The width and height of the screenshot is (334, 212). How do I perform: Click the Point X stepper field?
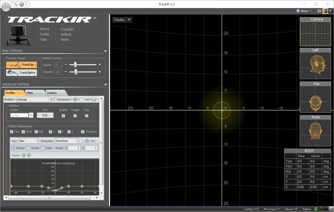coord(74,148)
